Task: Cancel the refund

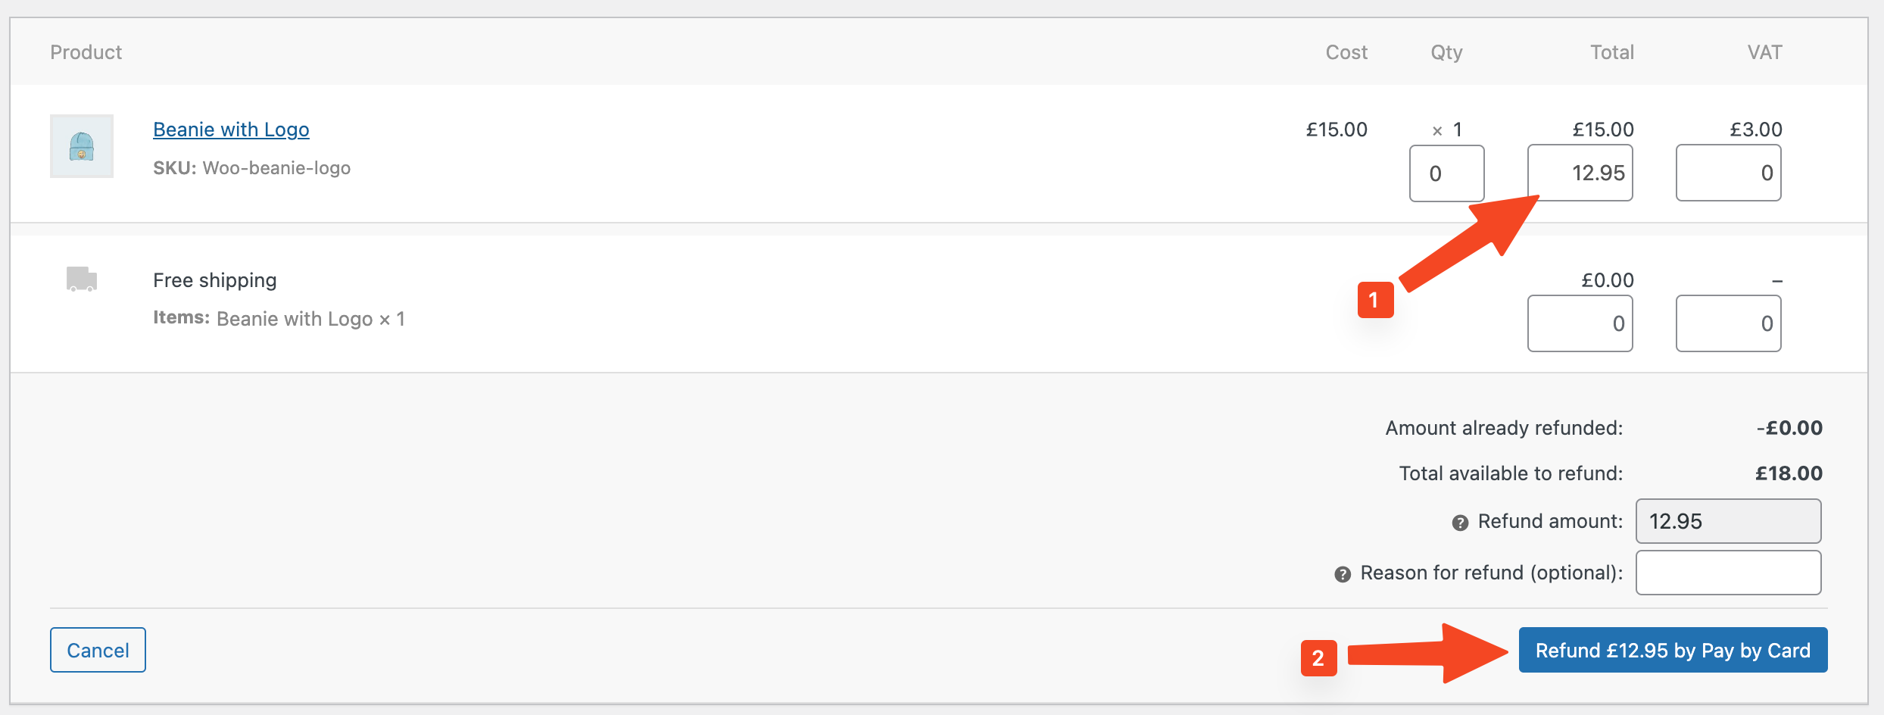Action: click(x=98, y=650)
